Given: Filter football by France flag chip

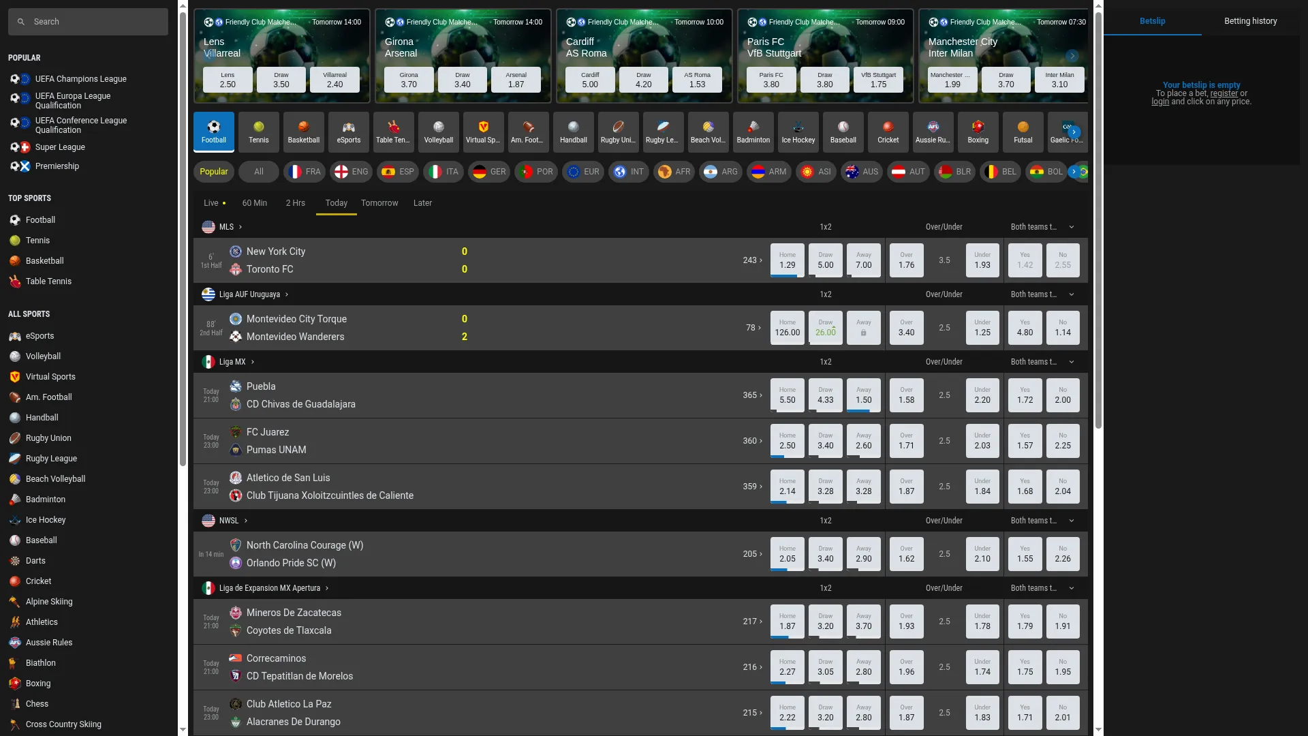Looking at the screenshot, I should click(305, 172).
